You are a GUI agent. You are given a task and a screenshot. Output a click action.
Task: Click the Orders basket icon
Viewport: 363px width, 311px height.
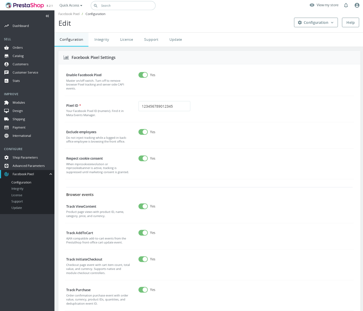tap(6, 47)
